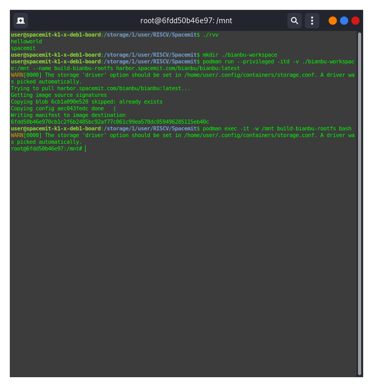Viewport: 373px width, 387px height.
Task: Click the helloworld output line
Action: [26, 41]
